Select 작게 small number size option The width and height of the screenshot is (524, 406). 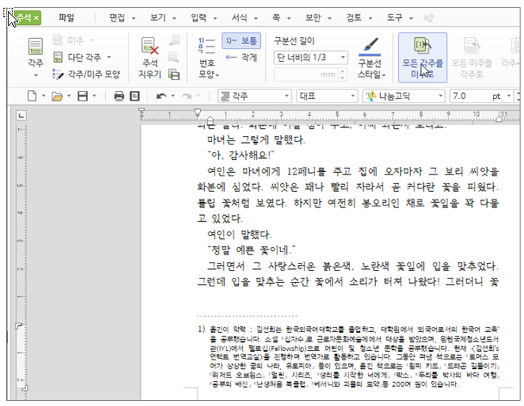(x=241, y=58)
